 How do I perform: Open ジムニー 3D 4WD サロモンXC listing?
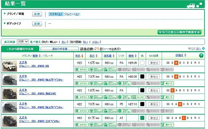click(37, 94)
